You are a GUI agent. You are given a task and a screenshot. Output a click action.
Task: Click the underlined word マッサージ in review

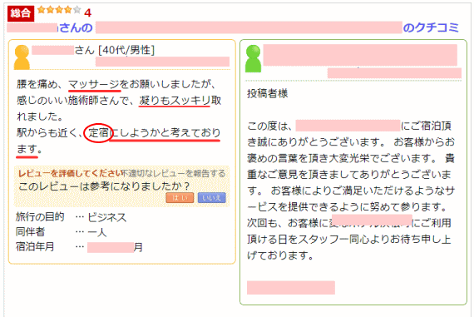point(94,84)
